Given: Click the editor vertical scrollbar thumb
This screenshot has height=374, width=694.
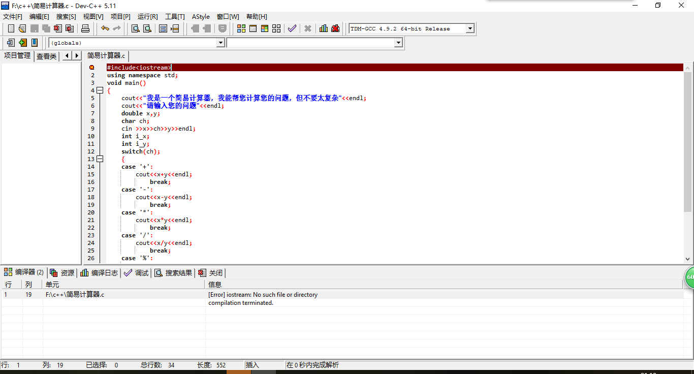Looking at the screenshot, I should tap(688, 142).
